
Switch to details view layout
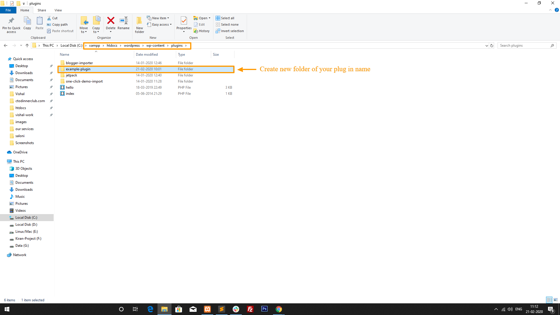click(x=549, y=300)
